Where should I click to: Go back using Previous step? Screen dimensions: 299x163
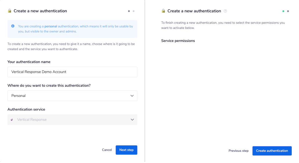click(238, 151)
